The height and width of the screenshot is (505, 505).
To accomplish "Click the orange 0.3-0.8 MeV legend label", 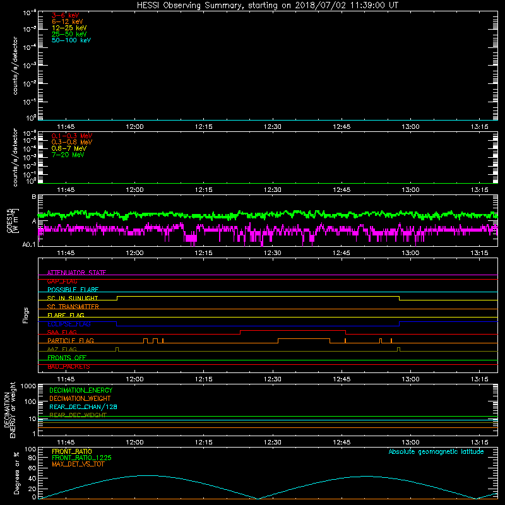I will tap(72, 142).
